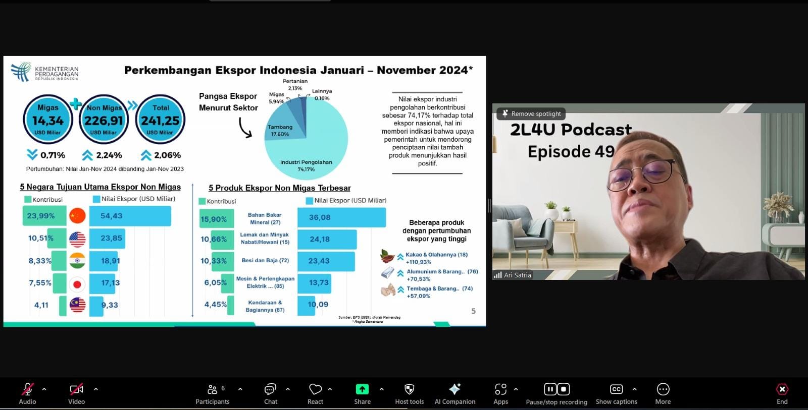Viewport: 808px width, 410px height.
Task: Open Host tools shield icon
Action: pyautogui.click(x=409, y=389)
